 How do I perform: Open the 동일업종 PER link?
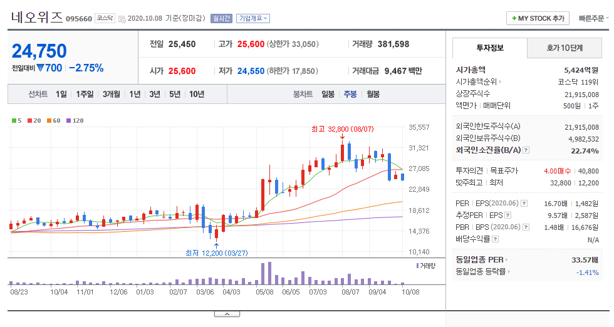point(481,259)
